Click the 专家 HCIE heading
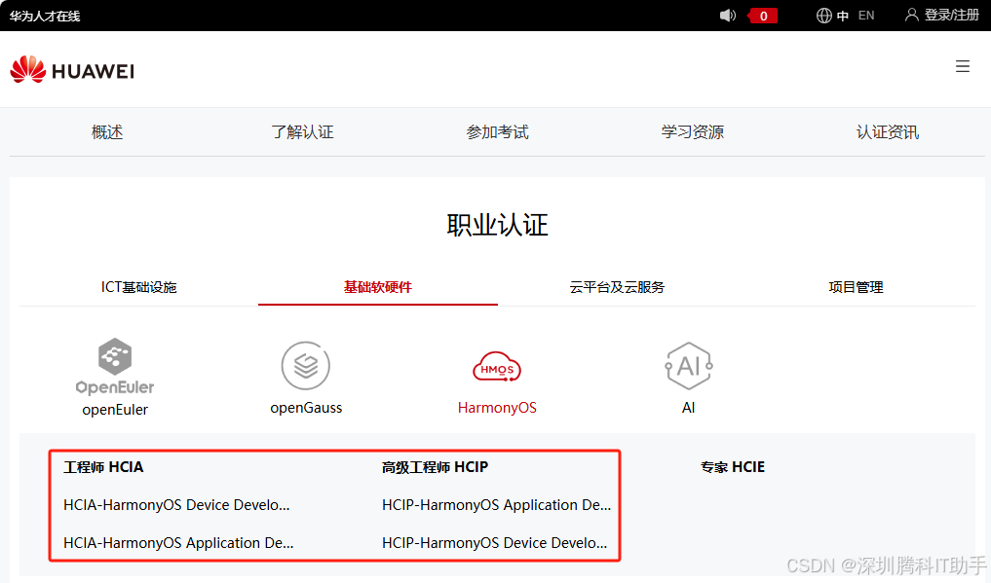Screen dimensions: 991x583 [x=733, y=467]
